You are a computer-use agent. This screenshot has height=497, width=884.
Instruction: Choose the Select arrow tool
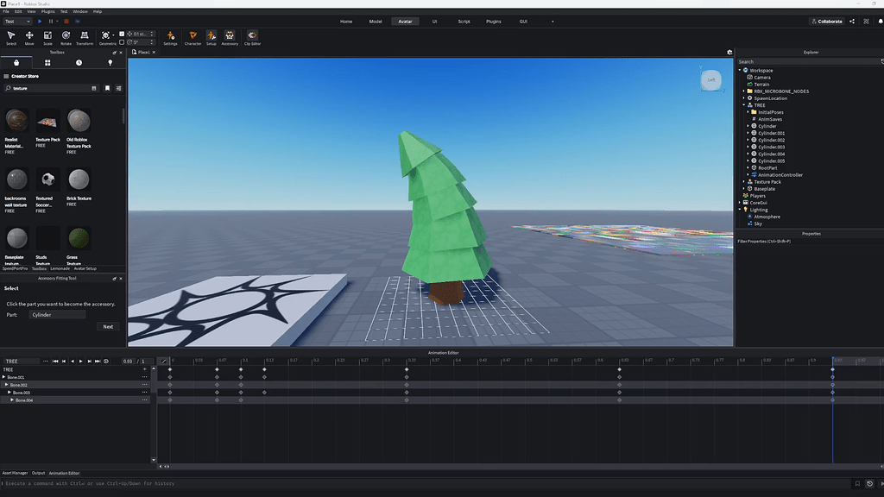tap(10, 38)
